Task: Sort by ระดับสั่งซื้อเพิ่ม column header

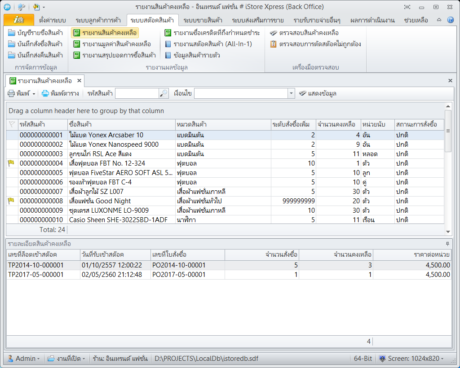Action: [294, 124]
